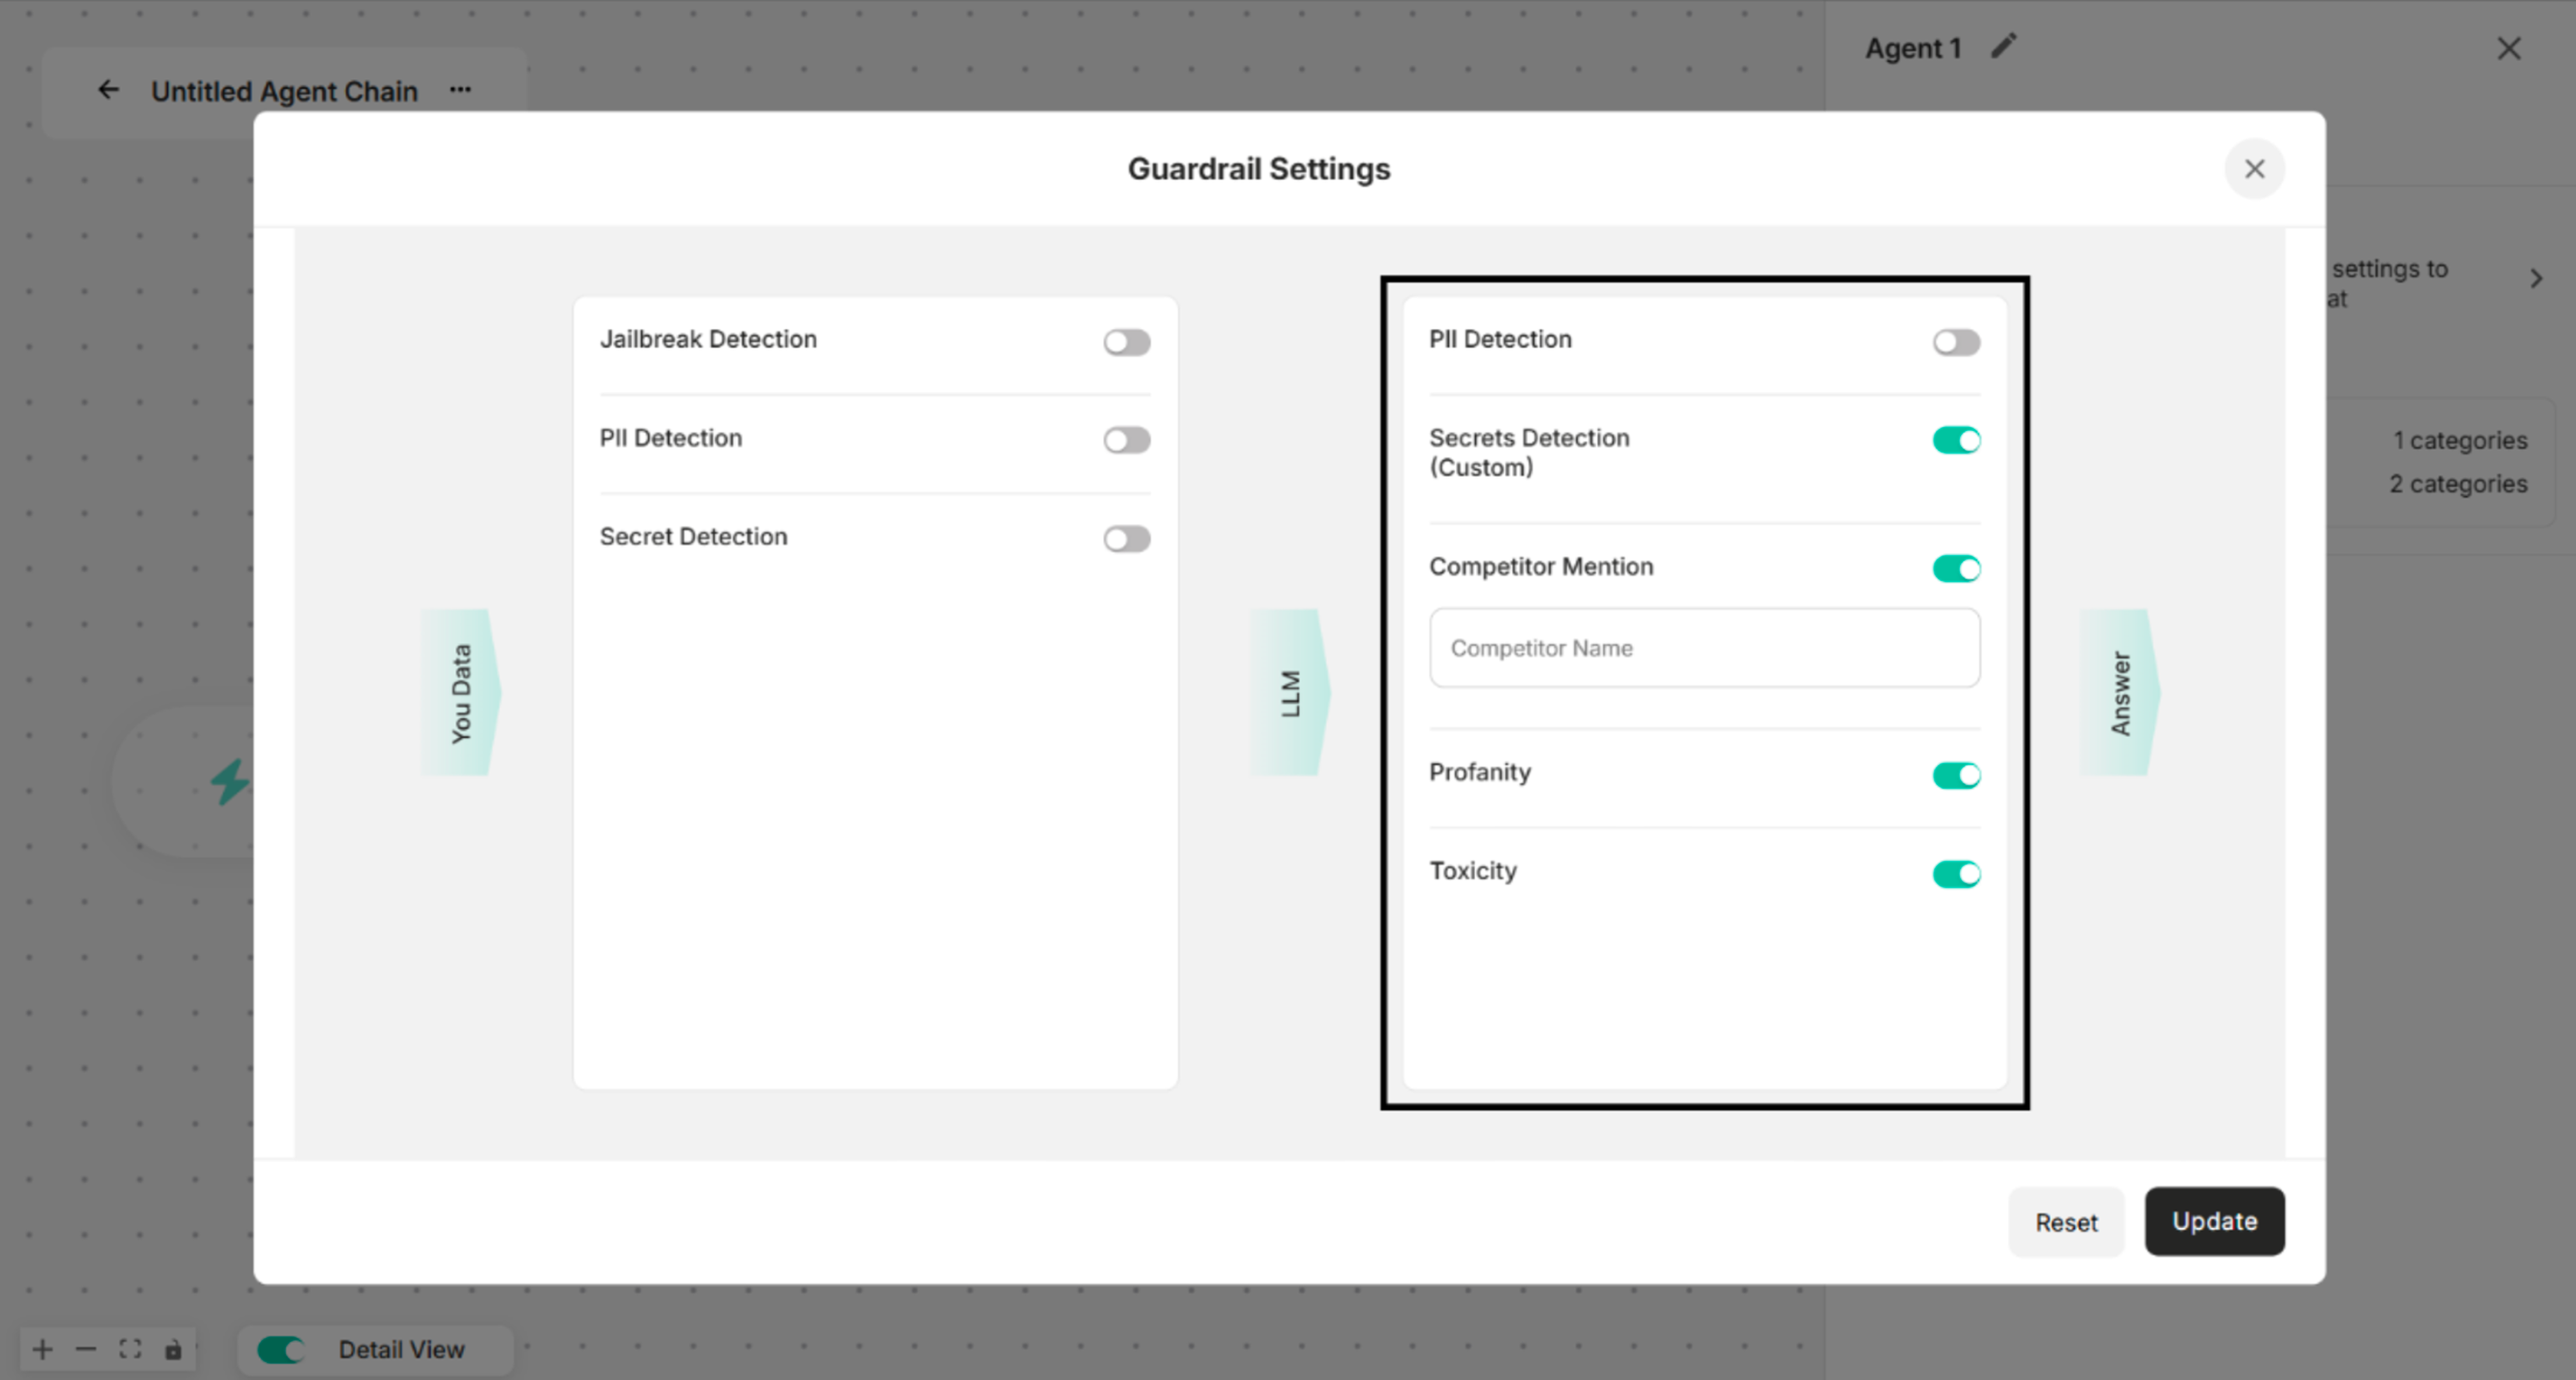Expand the settings chevron in Agent 1 panel
This screenshot has width=2576, height=1380.
click(x=2536, y=278)
